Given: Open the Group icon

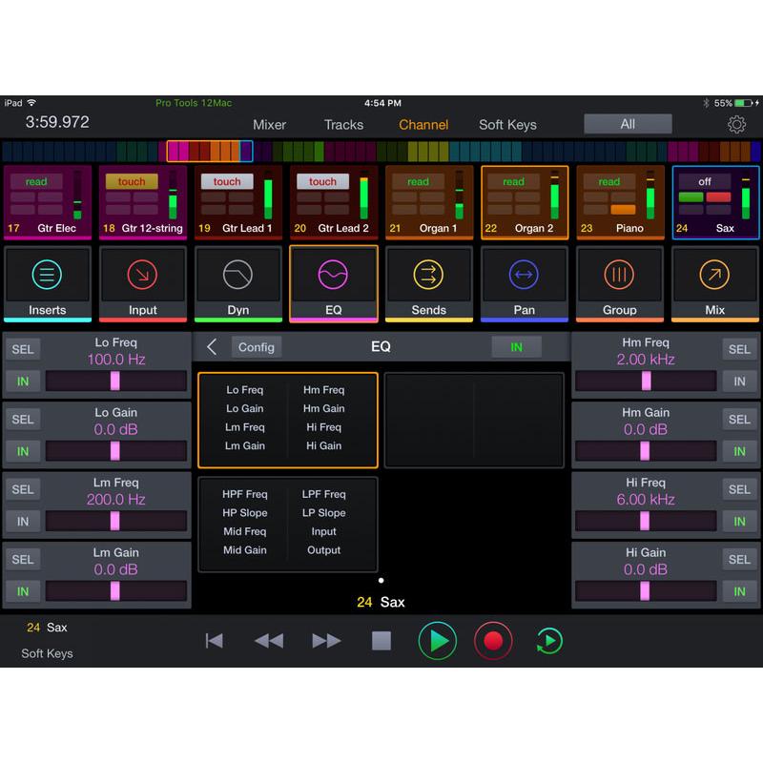Looking at the screenshot, I should pos(619,283).
